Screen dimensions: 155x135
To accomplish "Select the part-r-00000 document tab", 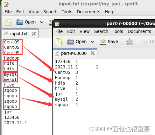I will coord(75,53).
